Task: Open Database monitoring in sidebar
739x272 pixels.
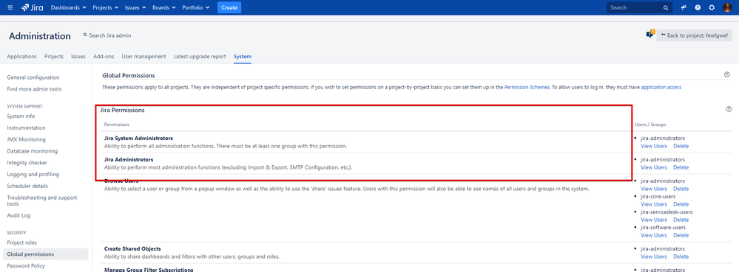Action: [x=32, y=151]
